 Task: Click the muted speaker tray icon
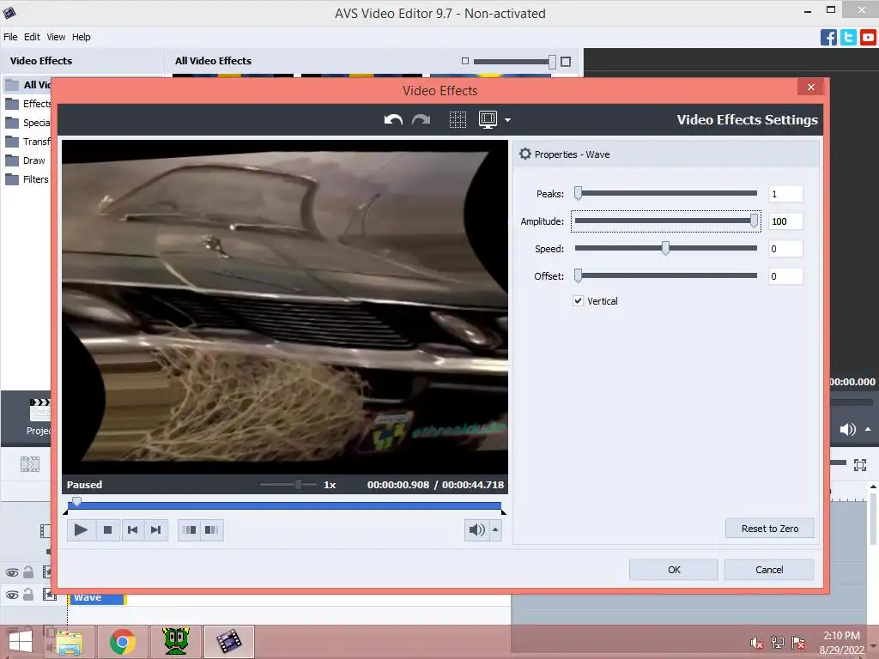tap(756, 643)
